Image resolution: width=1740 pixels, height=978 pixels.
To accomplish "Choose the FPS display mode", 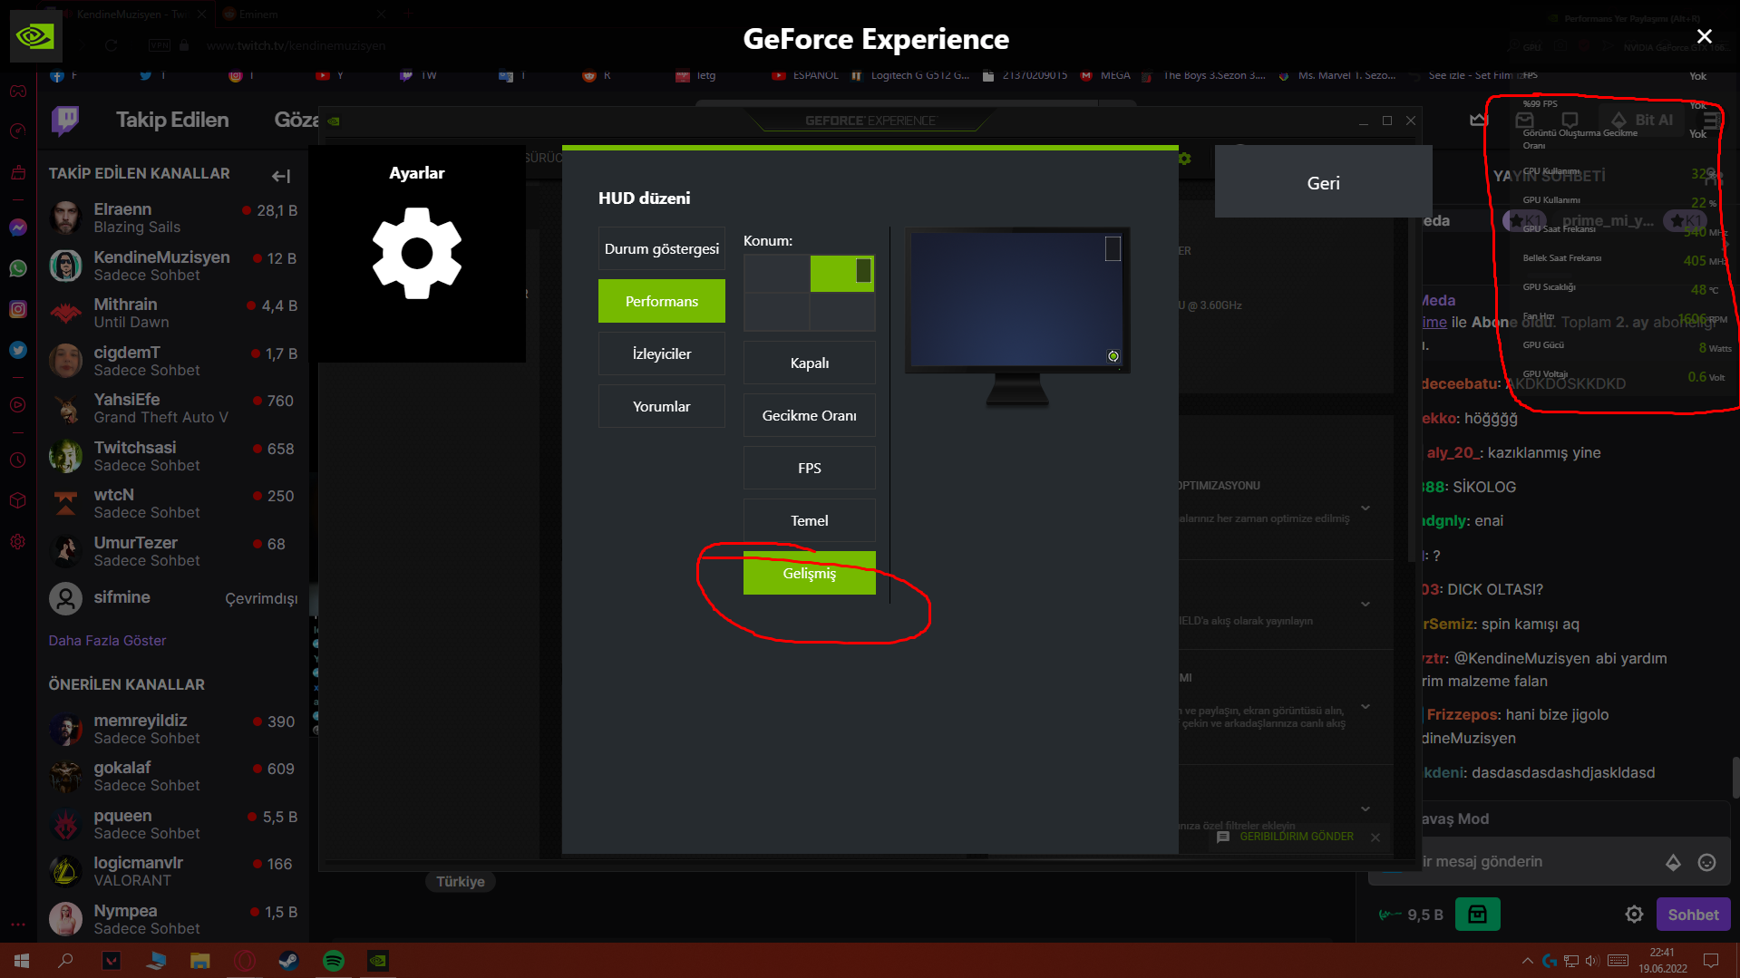I will point(810,468).
